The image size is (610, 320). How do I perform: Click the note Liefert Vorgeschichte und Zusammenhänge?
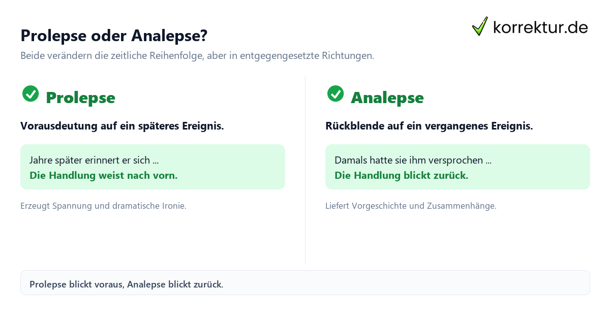tap(411, 206)
